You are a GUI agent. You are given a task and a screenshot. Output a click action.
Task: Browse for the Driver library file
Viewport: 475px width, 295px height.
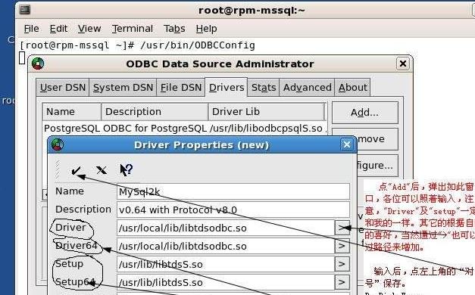342,228
